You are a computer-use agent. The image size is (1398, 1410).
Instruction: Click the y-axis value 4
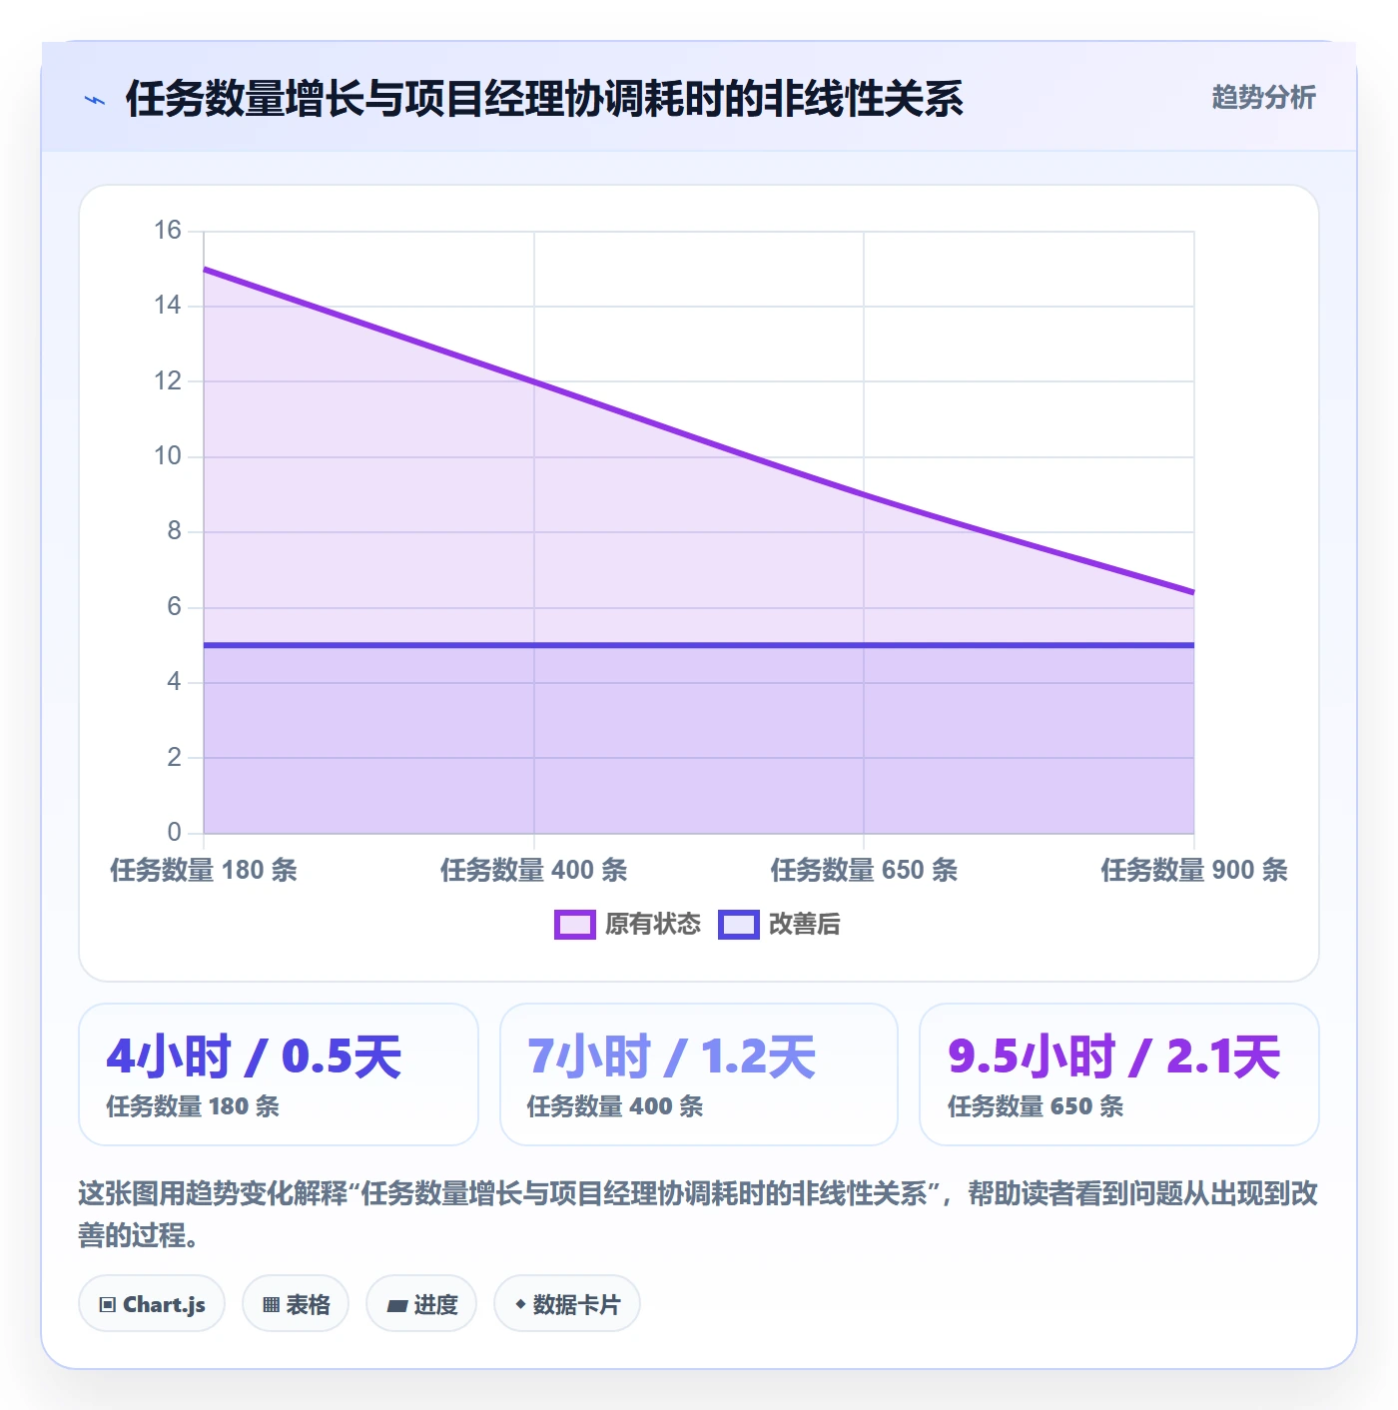(x=175, y=682)
